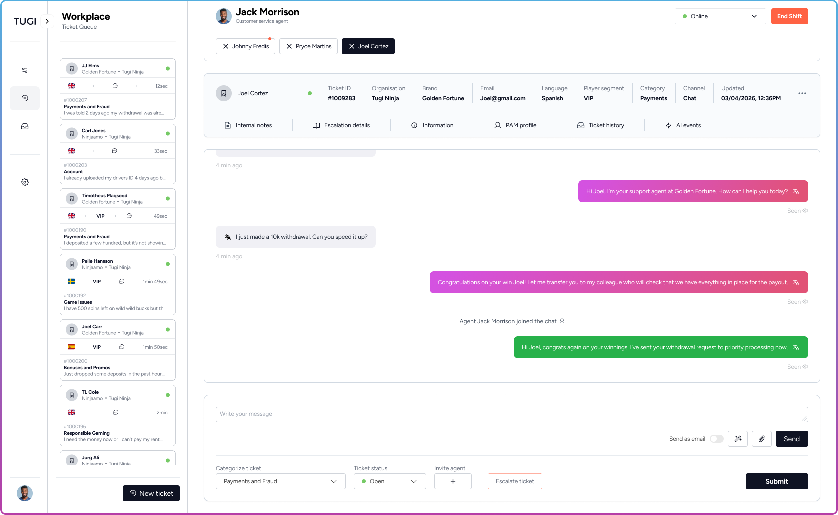
Task: Toggle the Send as email switch
Action: 717,439
